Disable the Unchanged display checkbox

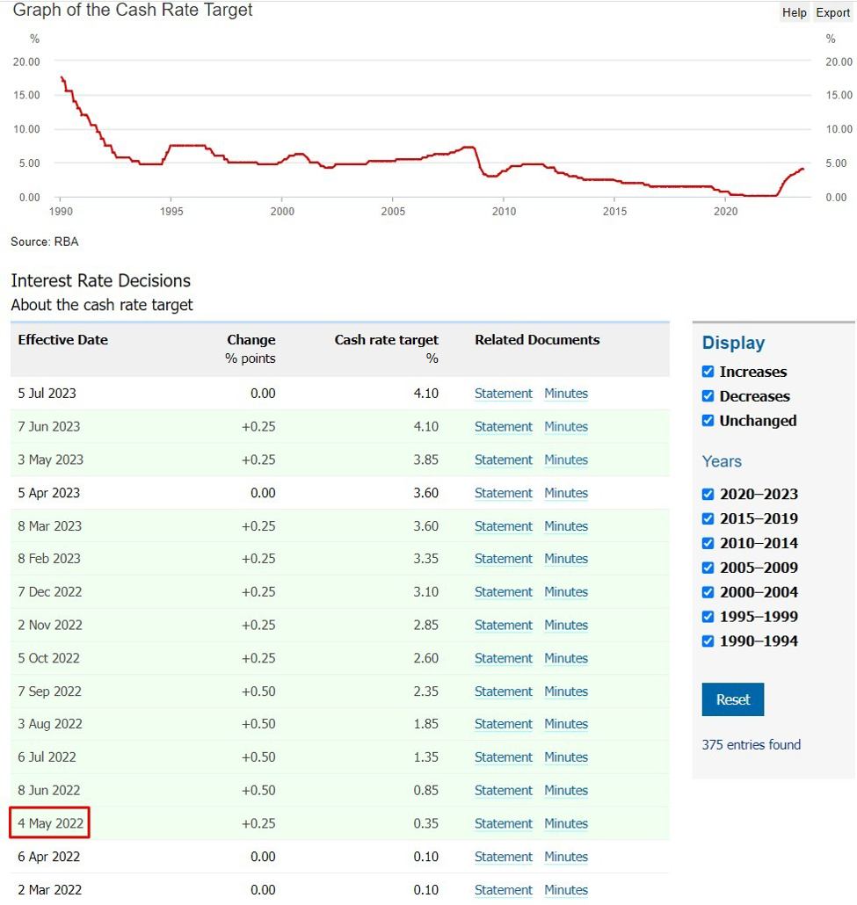[x=708, y=421]
